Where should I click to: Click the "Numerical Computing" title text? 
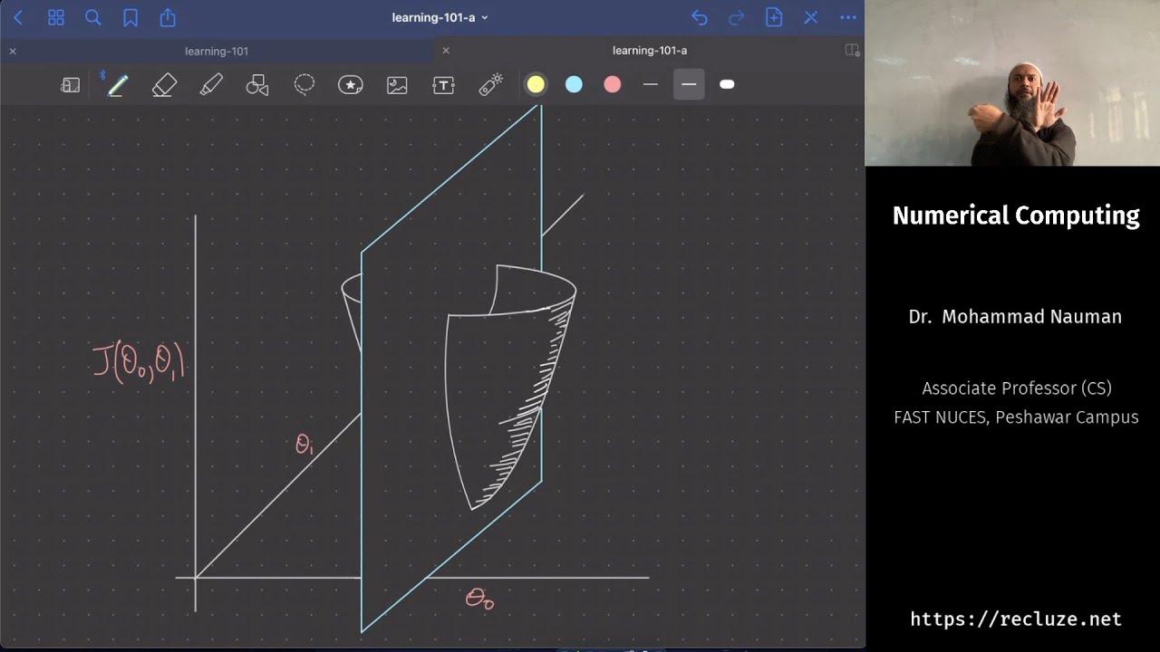coord(1016,216)
